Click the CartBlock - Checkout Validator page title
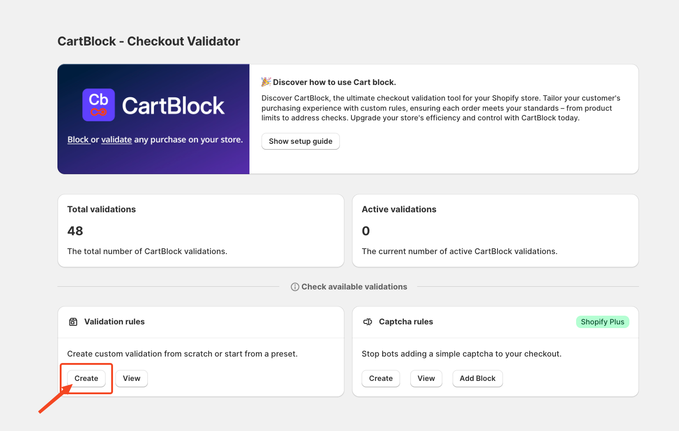679x431 pixels. click(x=149, y=41)
